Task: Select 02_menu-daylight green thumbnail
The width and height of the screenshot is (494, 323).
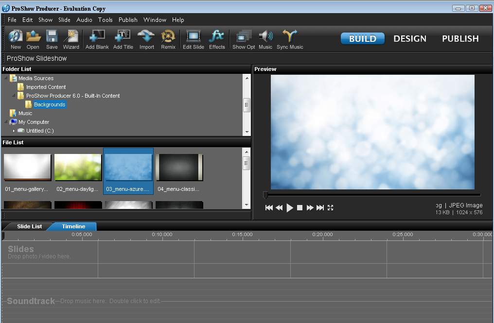Action: (x=78, y=171)
